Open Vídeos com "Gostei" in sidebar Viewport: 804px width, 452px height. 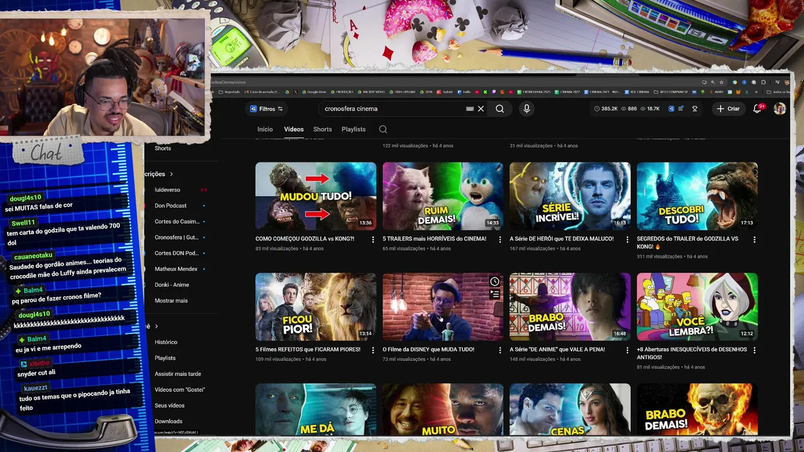[x=180, y=390]
